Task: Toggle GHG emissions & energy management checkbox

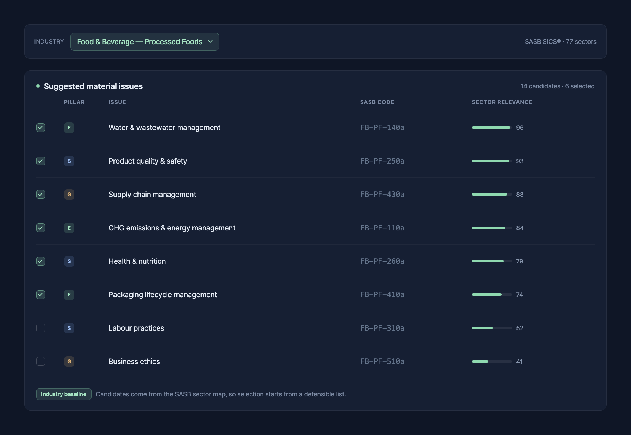Action: pos(40,228)
